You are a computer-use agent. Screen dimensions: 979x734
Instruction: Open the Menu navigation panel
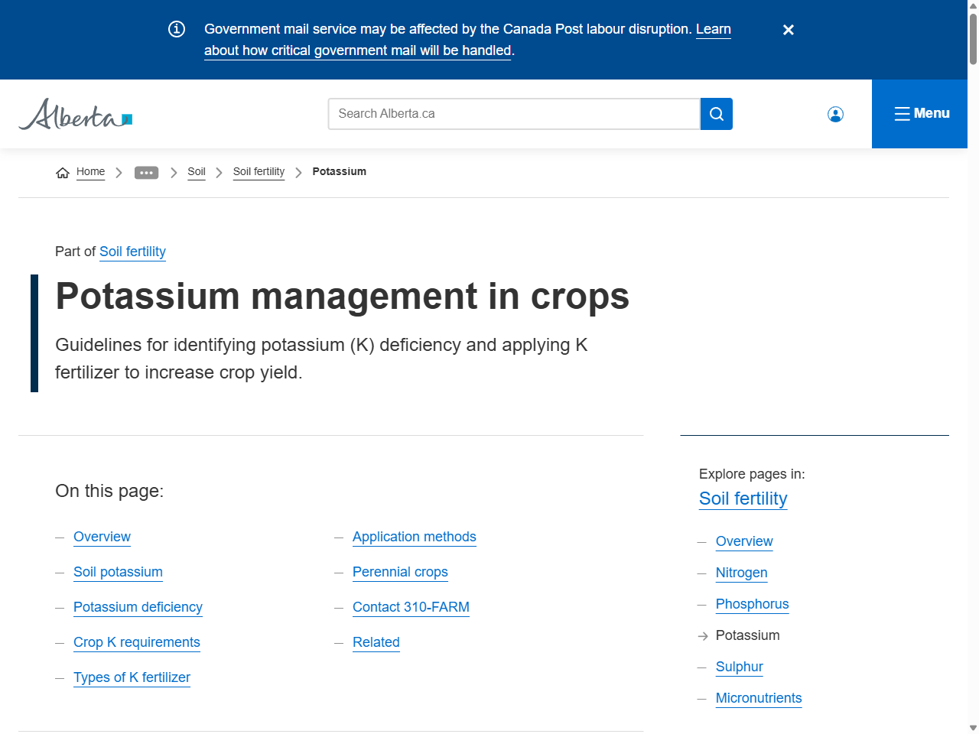click(x=920, y=113)
